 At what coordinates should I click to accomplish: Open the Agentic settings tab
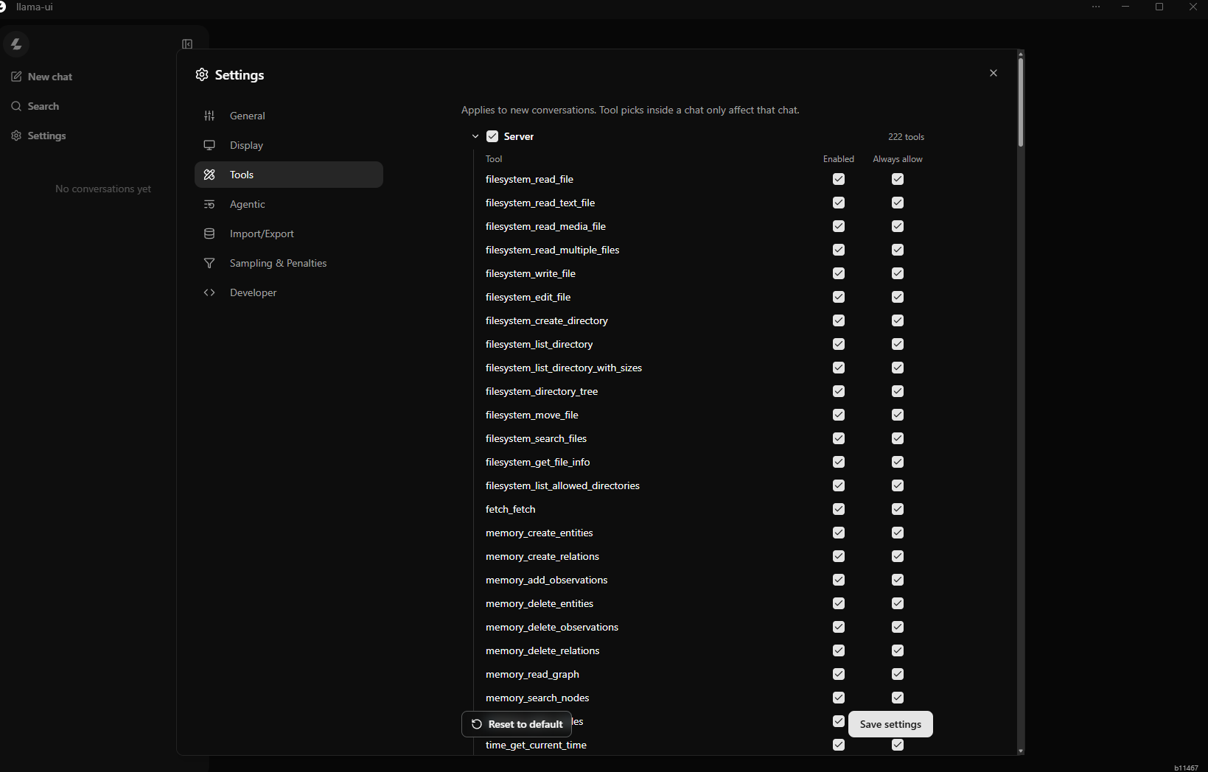click(x=289, y=204)
